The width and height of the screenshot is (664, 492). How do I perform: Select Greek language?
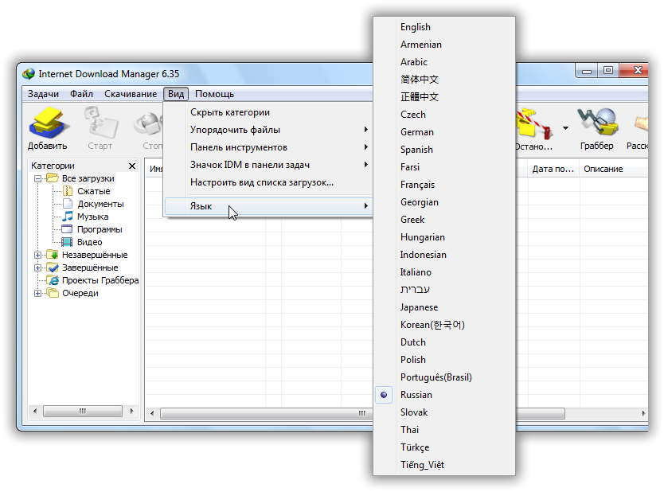pyautogui.click(x=444, y=220)
